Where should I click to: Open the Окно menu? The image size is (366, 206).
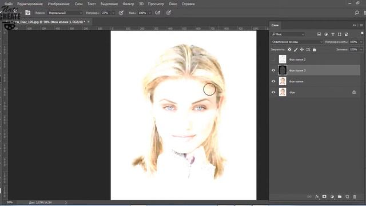pos(173,4)
